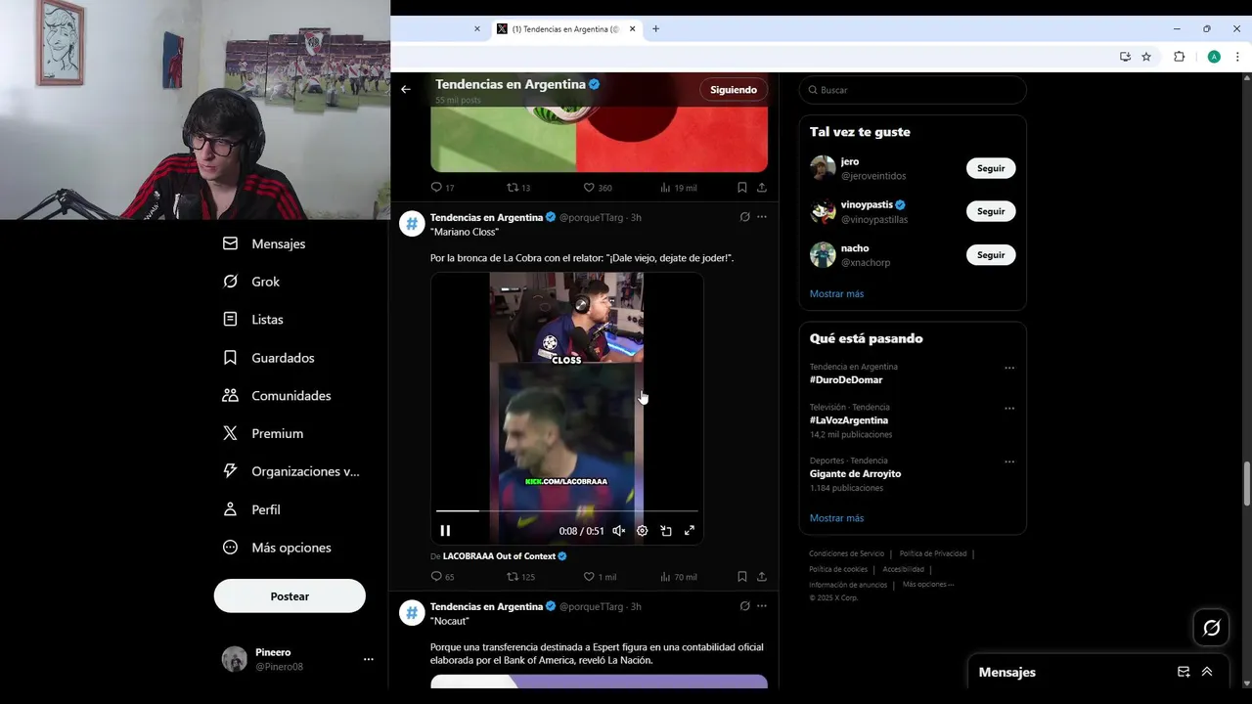
Task: Unmute the video sound icon
Action: (x=618, y=531)
